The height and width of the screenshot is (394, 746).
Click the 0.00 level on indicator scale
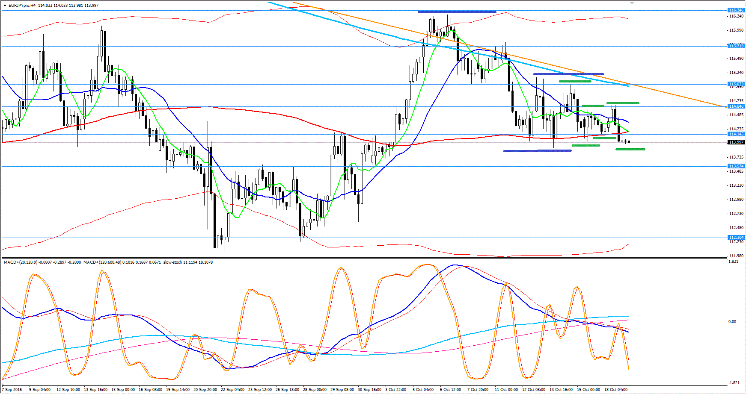pos(732,322)
